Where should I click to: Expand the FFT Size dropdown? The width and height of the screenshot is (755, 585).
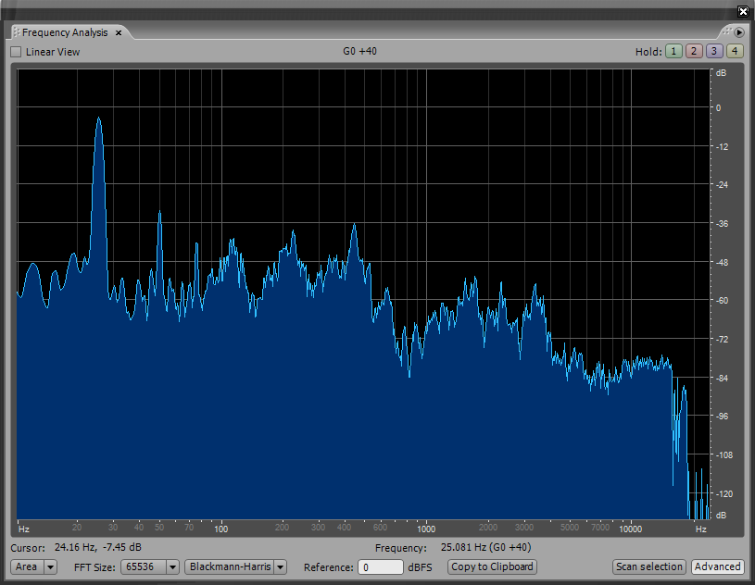pyautogui.click(x=172, y=566)
